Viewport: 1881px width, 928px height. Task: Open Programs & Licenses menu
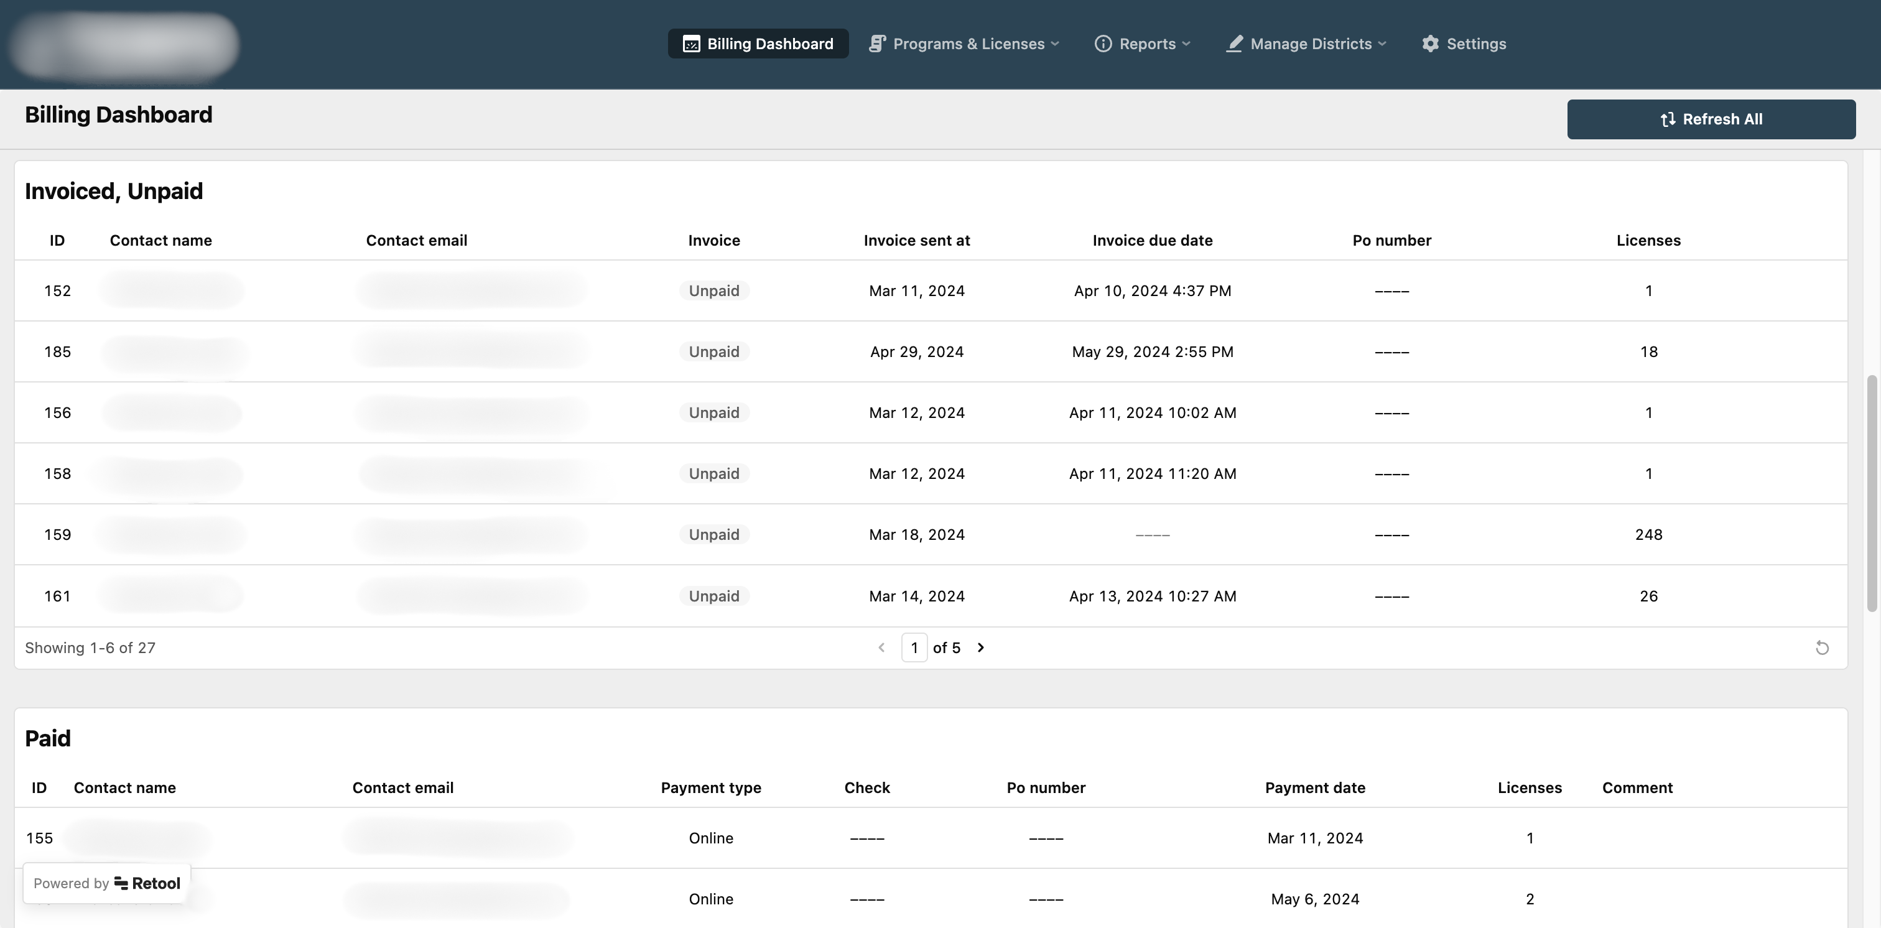click(964, 44)
